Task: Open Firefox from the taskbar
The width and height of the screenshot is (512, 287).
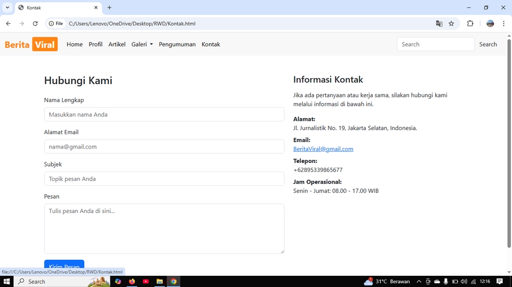Action: click(132, 281)
